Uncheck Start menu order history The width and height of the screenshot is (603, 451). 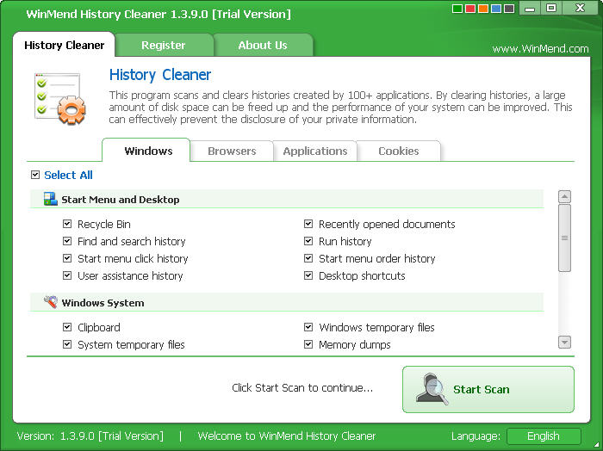click(x=308, y=258)
